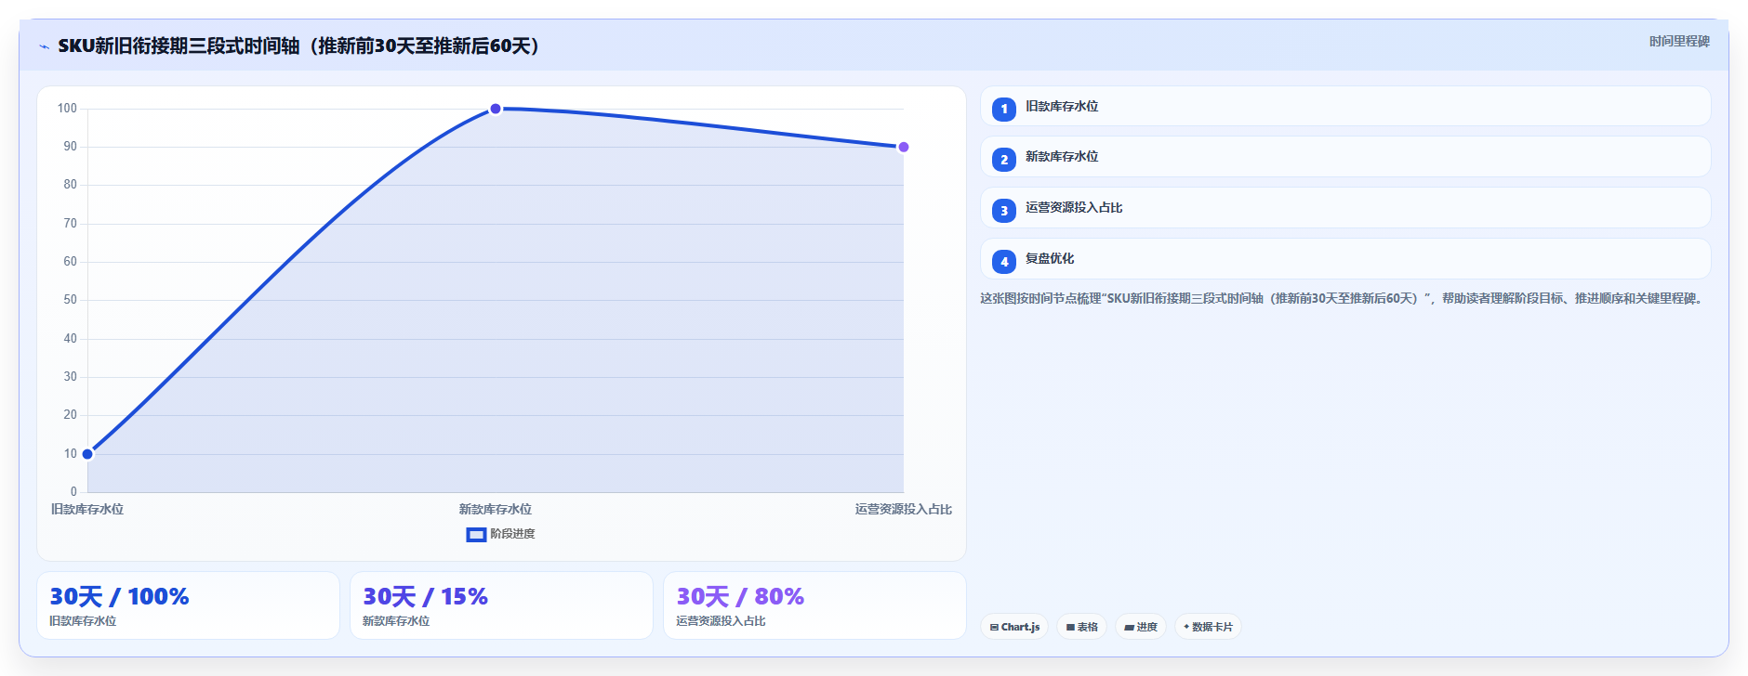The image size is (1748, 676).
Task: Click the y-axis value 0
Action: point(73,492)
